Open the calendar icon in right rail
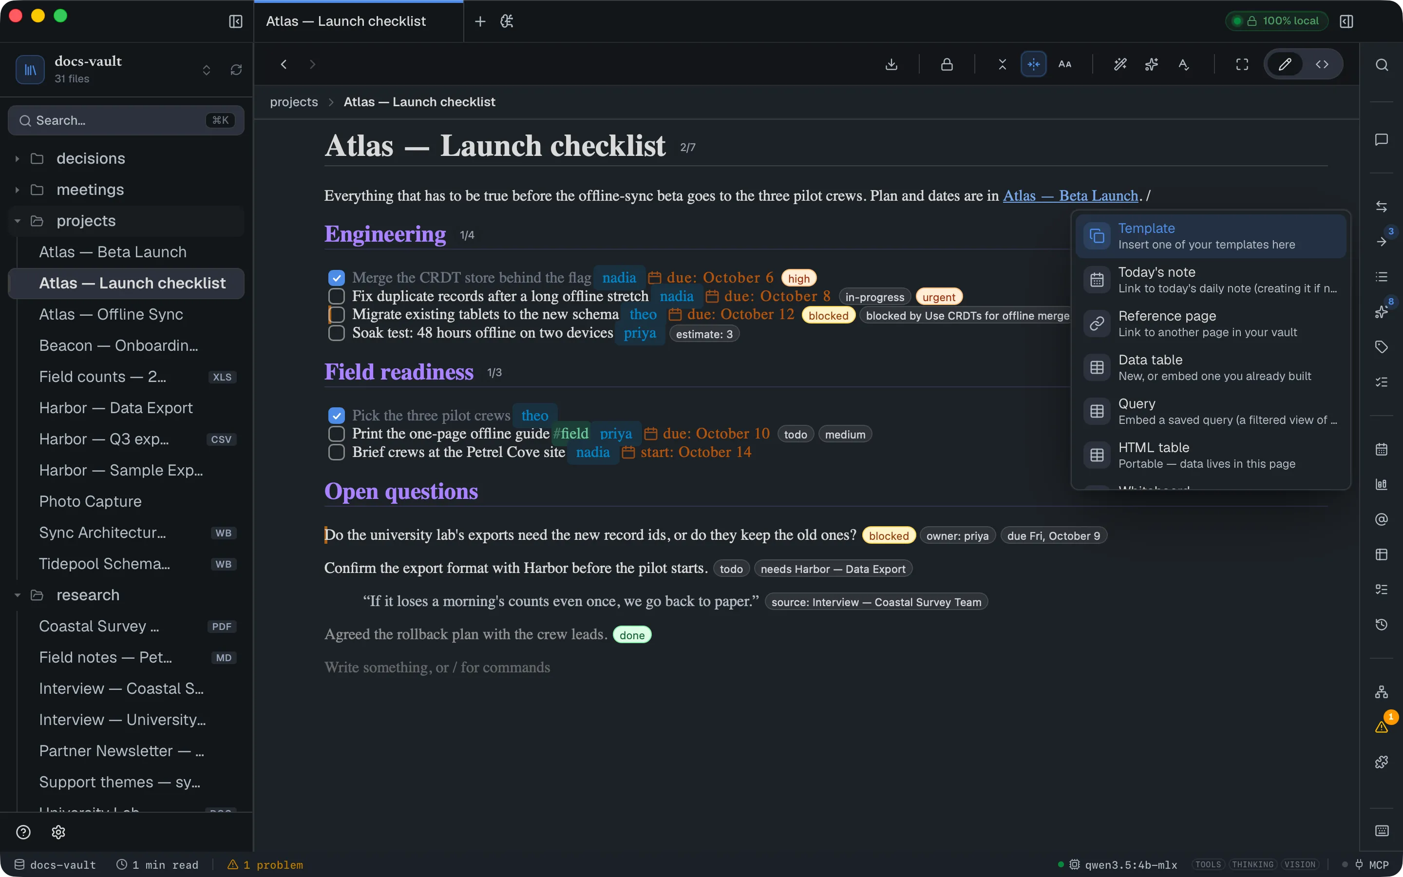This screenshot has height=877, width=1403. [1382, 450]
